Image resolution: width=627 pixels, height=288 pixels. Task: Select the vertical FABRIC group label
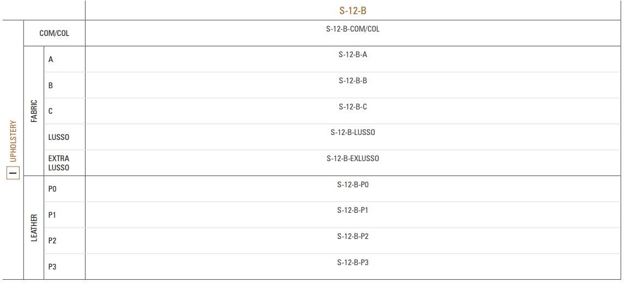34,111
